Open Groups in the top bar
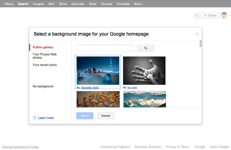 [106, 4]
